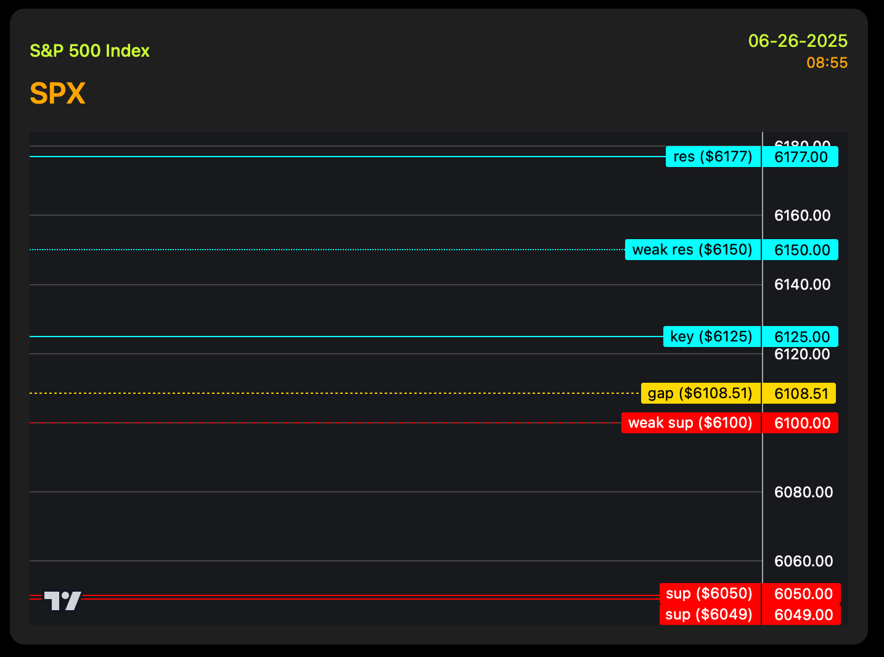Select the gap ($6108.51) label

(x=701, y=393)
